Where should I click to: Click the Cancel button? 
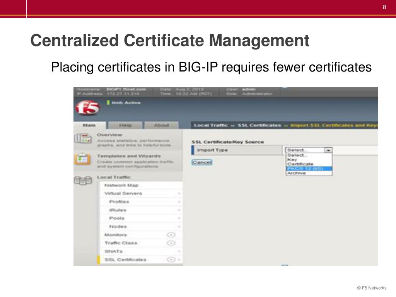(x=202, y=162)
